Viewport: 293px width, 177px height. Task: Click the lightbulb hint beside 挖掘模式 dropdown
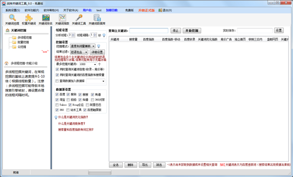[x=99, y=46]
